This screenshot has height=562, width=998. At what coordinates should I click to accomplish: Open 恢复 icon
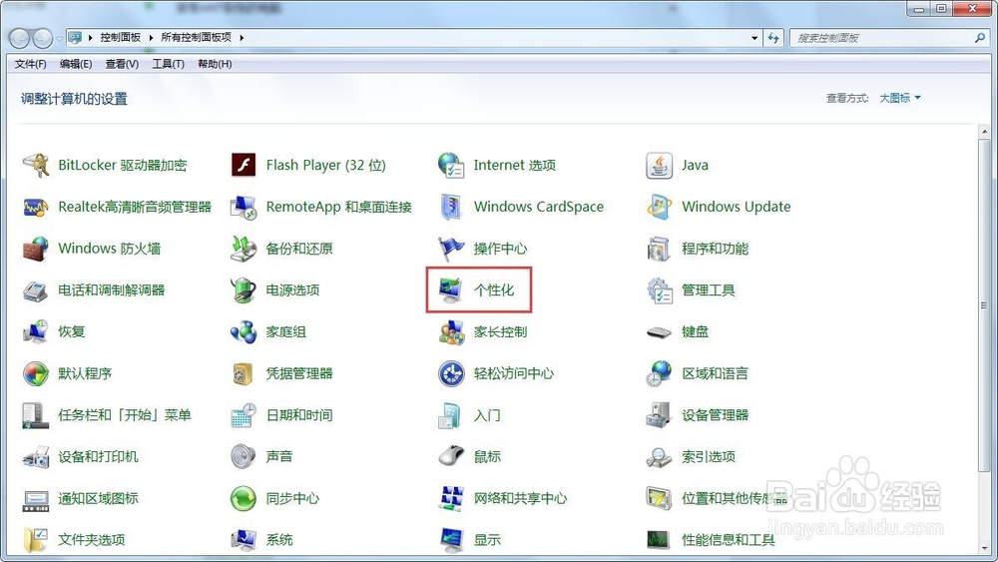point(36,332)
